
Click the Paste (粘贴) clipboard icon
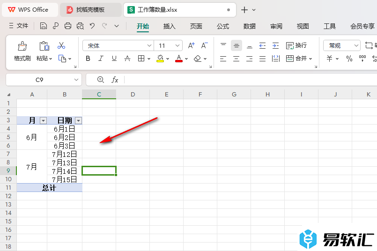44,46
